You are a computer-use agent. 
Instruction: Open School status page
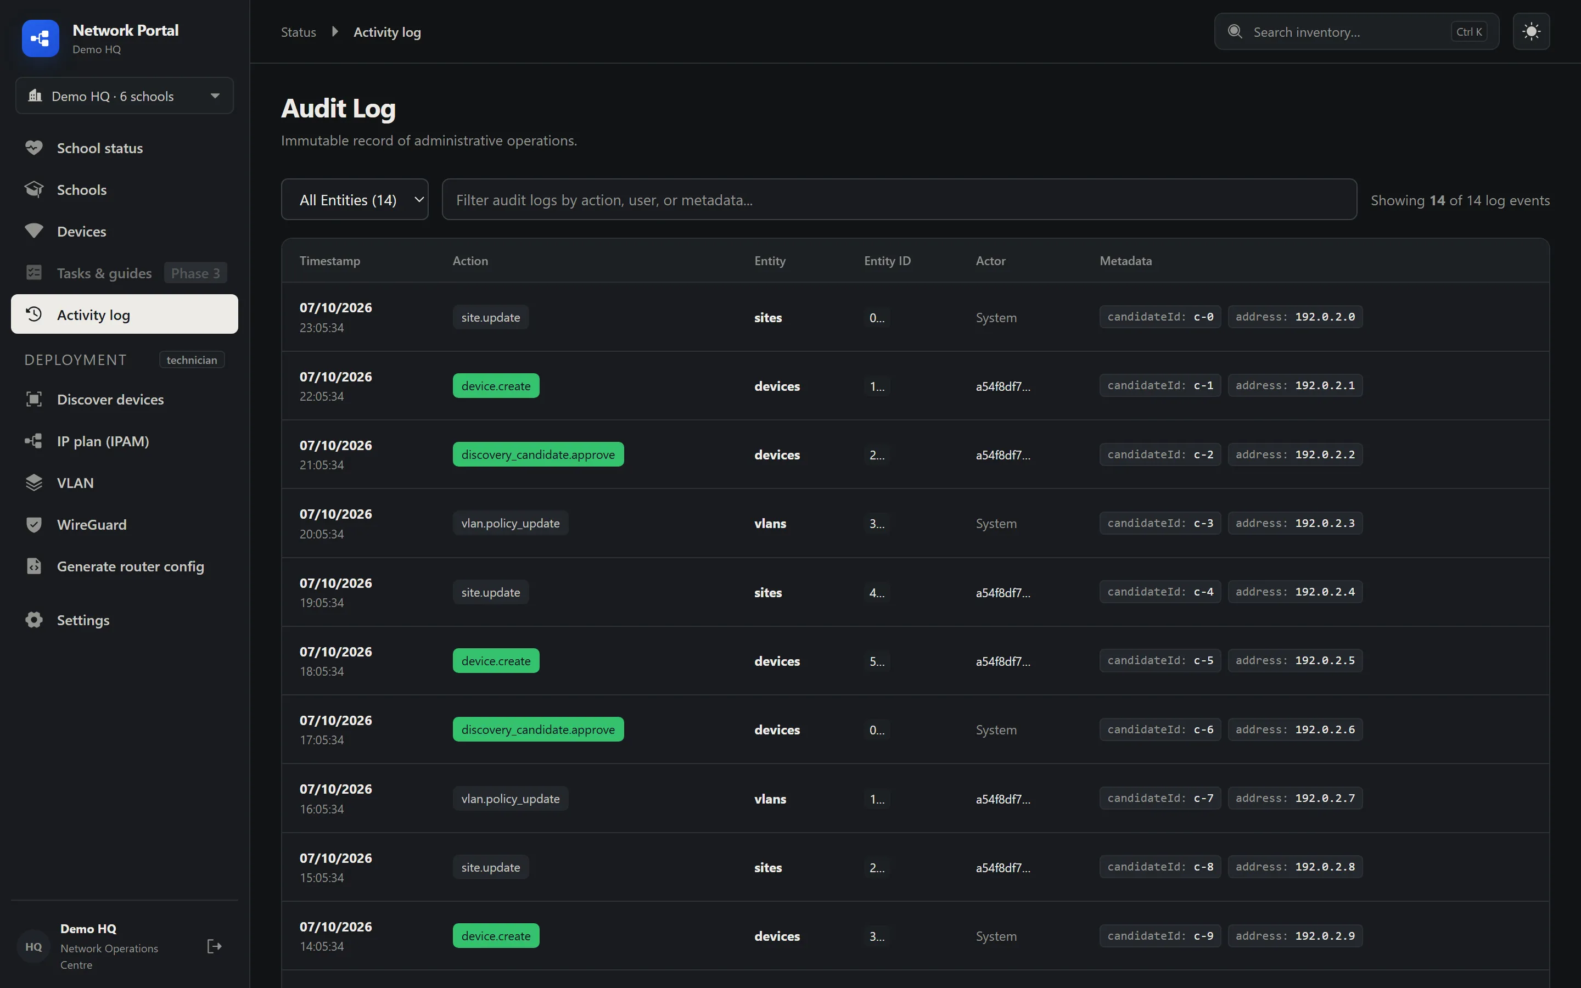click(124, 148)
